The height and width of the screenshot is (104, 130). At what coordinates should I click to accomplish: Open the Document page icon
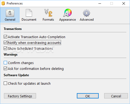tap(29, 13)
